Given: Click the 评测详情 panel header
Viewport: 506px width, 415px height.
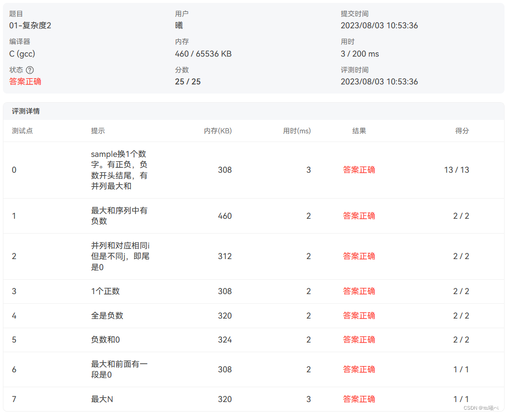Looking at the screenshot, I should [26, 111].
